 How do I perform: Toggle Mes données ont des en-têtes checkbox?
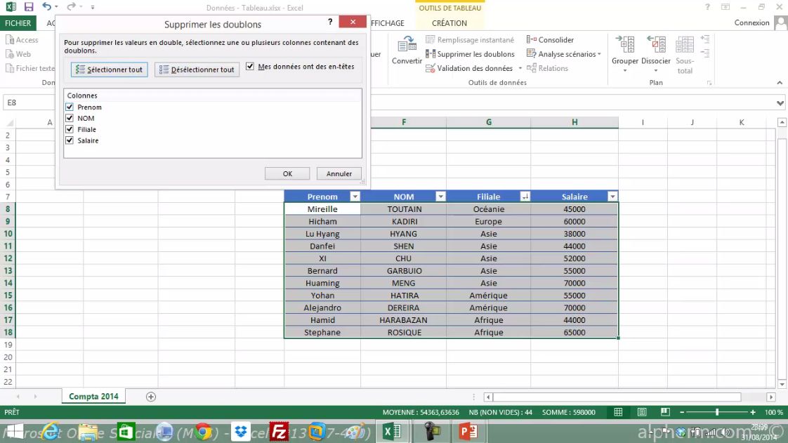250,66
